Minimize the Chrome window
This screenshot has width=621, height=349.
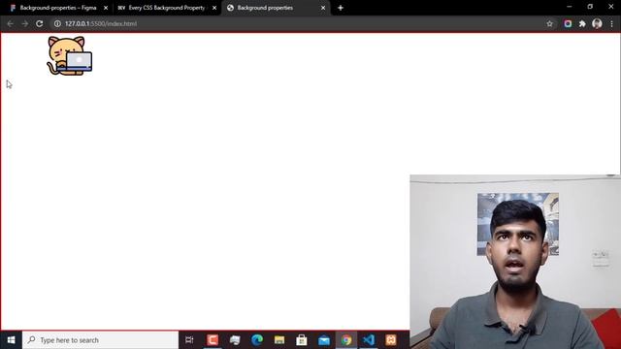point(570,7)
